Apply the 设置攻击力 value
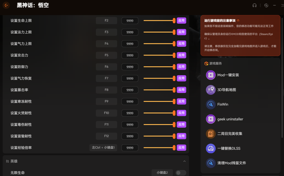284x176 pixels. click(x=181, y=55)
